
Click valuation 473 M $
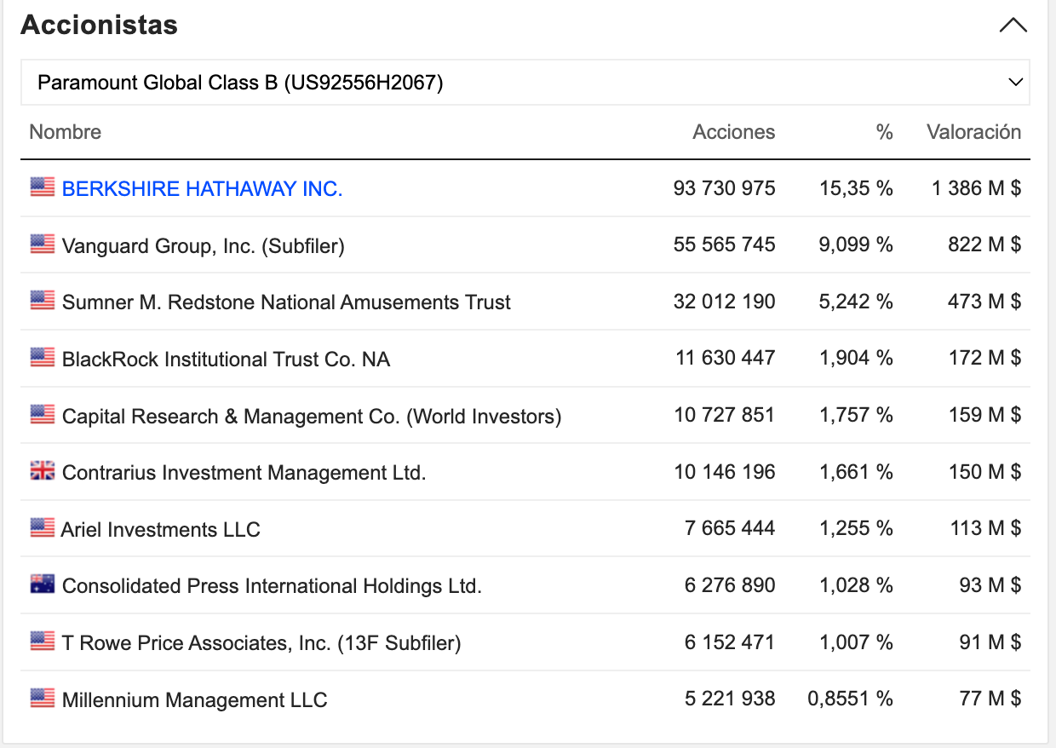pos(984,302)
